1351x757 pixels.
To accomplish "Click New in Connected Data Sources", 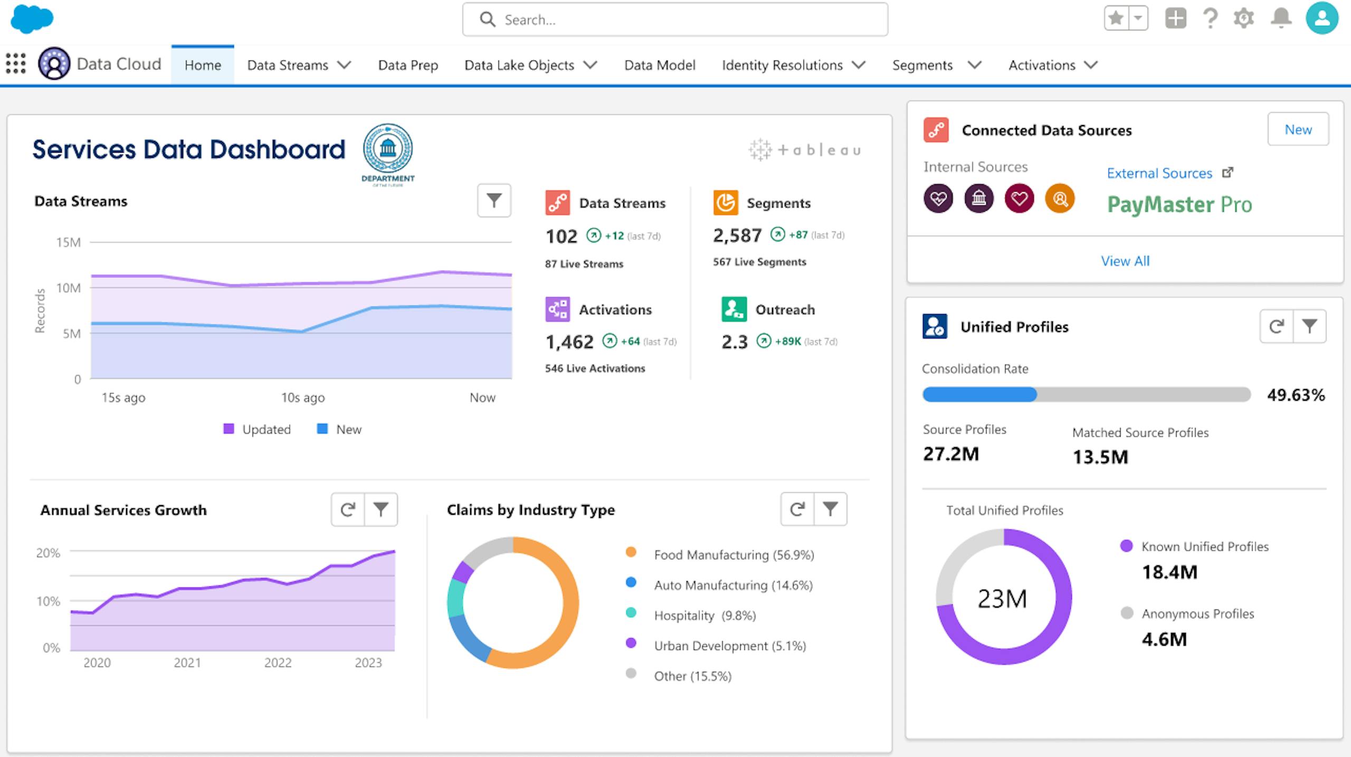I will [x=1298, y=129].
